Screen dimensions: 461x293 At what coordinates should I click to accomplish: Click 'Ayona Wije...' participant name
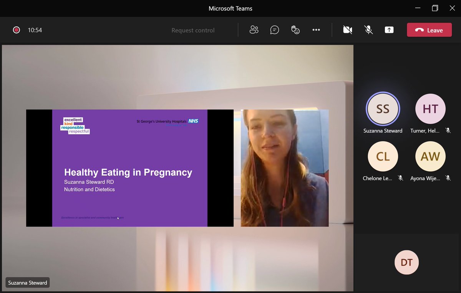tap(426, 178)
